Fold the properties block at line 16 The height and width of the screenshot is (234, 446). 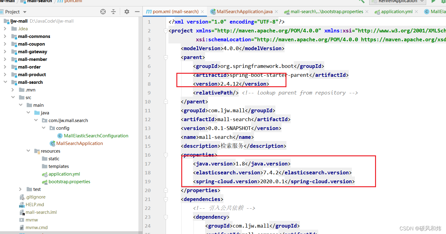coord(166,155)
